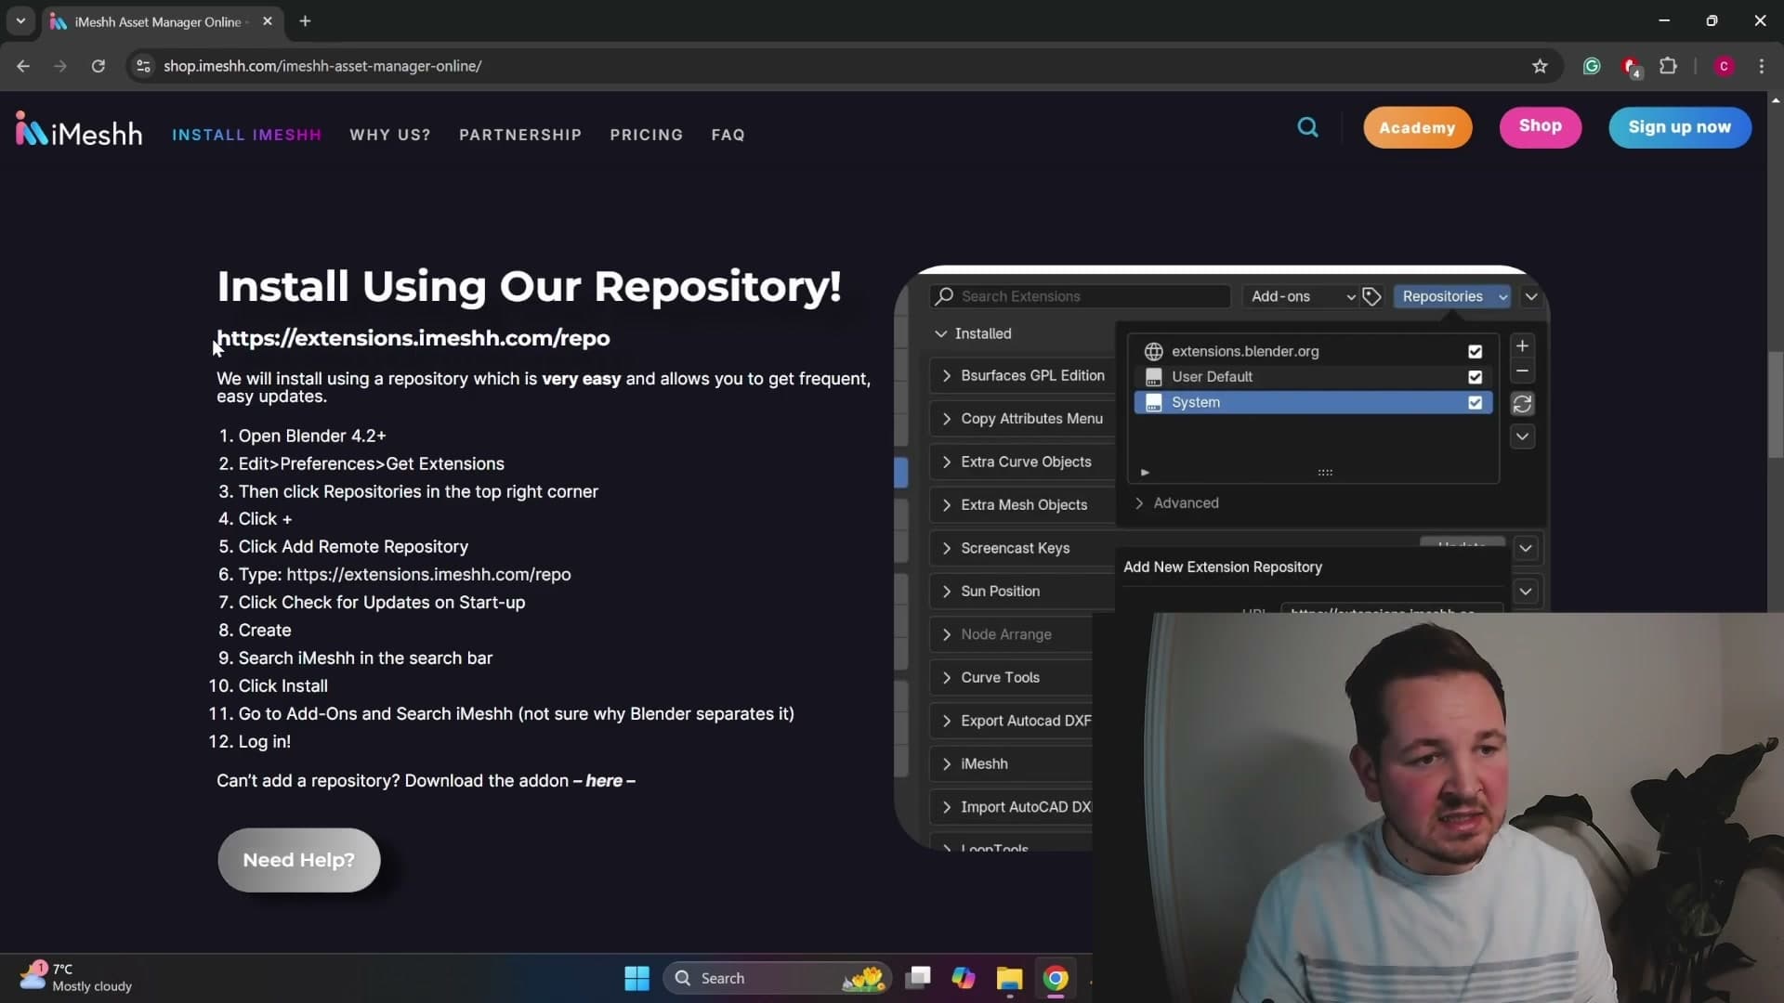Open a new browser tab
The width and height of the screenshot is (1784, 1003).
click(x=305, y=21)
